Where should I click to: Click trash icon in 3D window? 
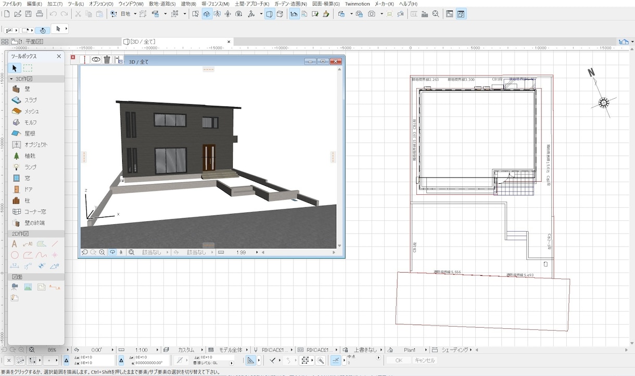click(x=107, y=60)
